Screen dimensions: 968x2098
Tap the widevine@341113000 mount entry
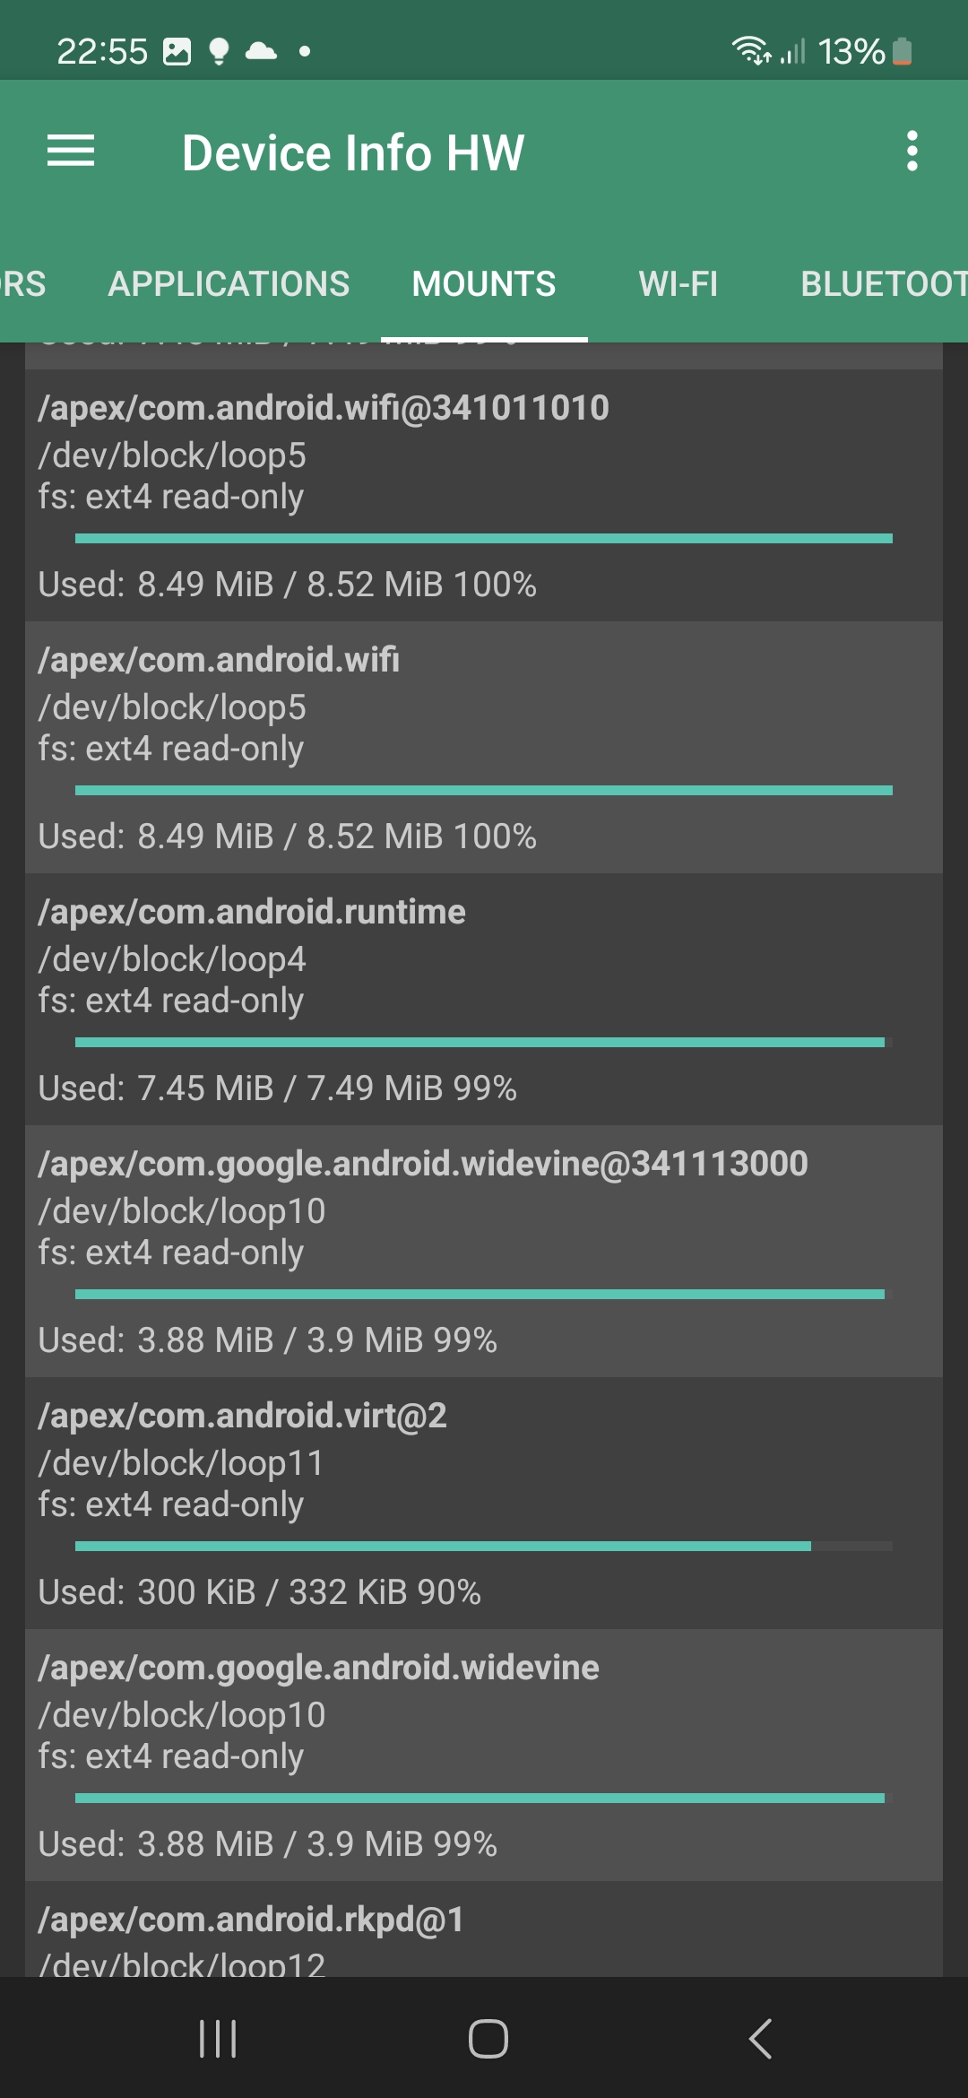(x=483, y=1251)
